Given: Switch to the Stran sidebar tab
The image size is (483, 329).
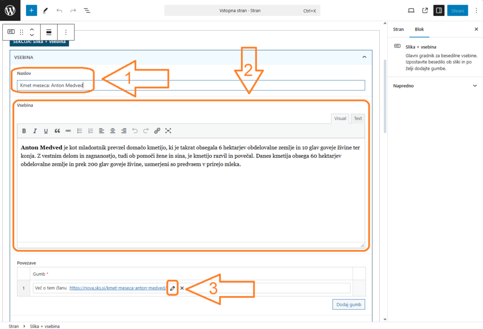Looking at the screenshot, I should 399,29.
